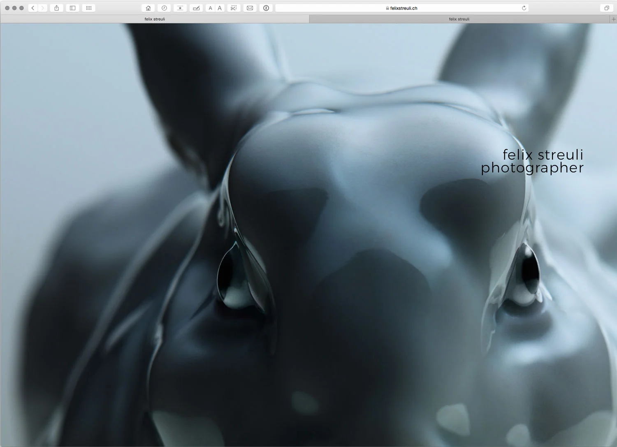Image resolution: width=617 pixels, height=447 pixels.
Task: Close the Safari window
Action: [x=7, y=8]
